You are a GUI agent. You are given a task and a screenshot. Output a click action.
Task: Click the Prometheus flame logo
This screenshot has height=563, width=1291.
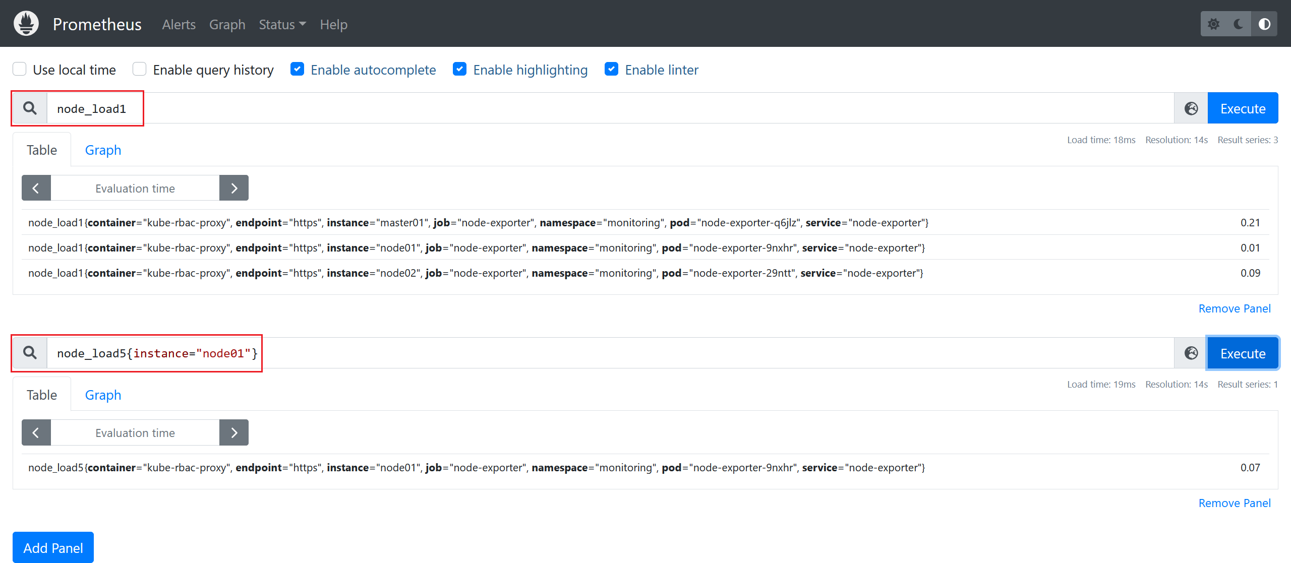(x=26, y=24)
